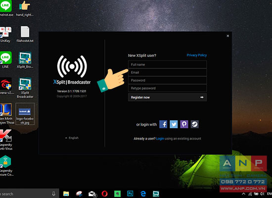Click the Register now button
Image resolution: width=272 pixels, height=198 pixels.
coord(167,97)
